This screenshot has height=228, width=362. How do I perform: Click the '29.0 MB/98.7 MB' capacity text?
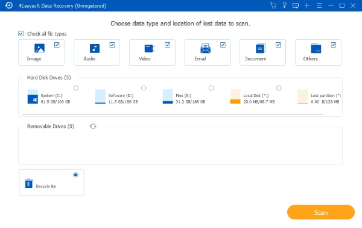coord(259,102)
